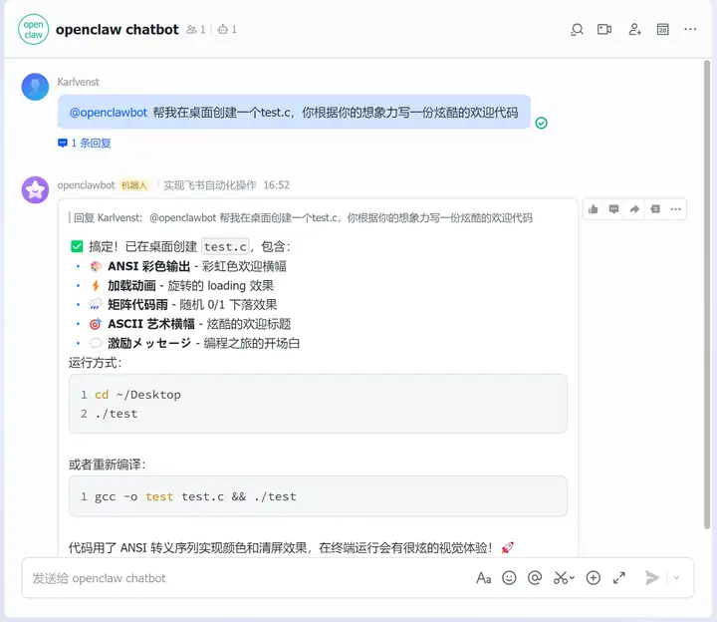Viewport: 717px width, 622px height.
Task: Click the 或者重新编译 heading
Action: [x=107, y=465]
